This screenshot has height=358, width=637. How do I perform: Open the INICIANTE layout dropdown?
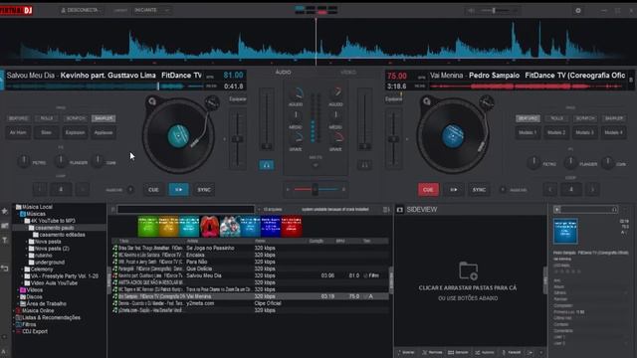tap(151, 10)
